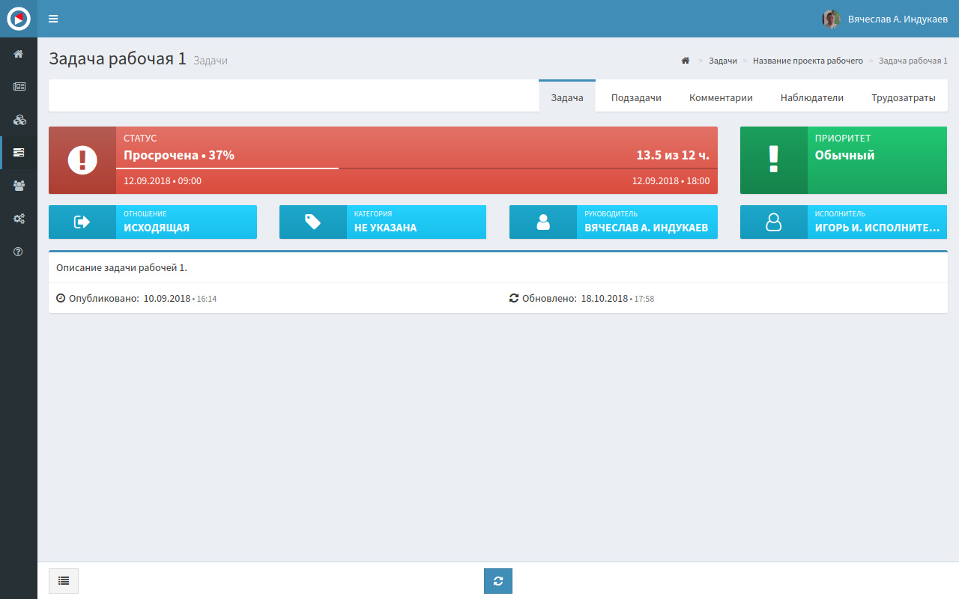
Task: Click the ИСХОДЯЩАЯ relation value
Action: (x=157, y=228)
